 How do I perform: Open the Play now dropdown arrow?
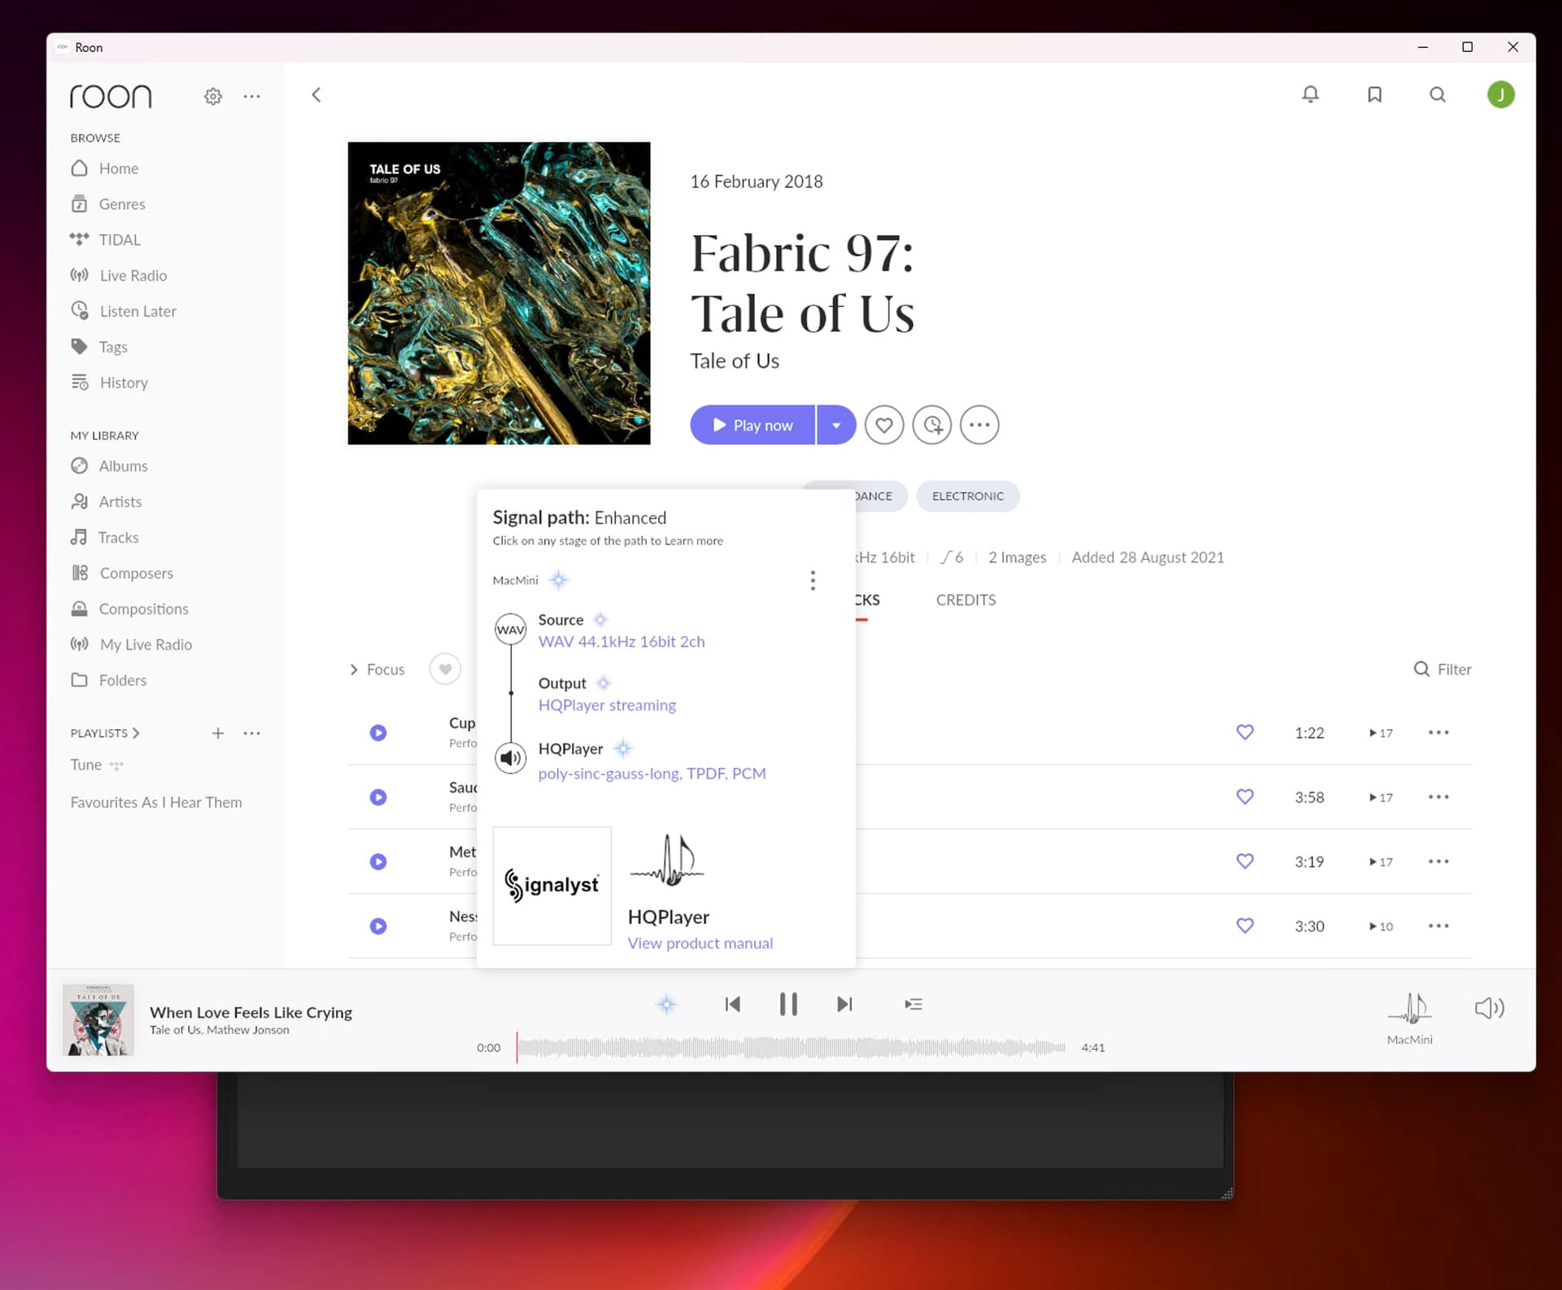[836, 425]
